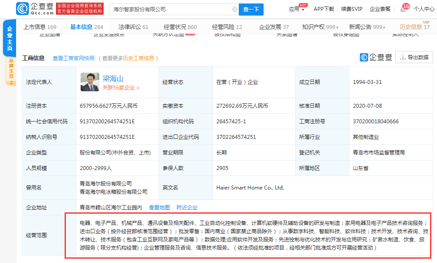Open the company address with 查看地图 link

point(159,207)
